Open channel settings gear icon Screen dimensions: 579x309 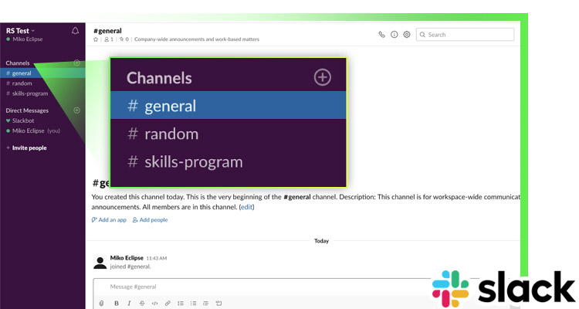[407, 34]
